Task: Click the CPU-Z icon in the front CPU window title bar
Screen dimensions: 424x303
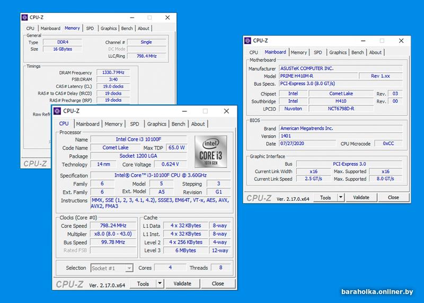Action: (x=57, y=111)
